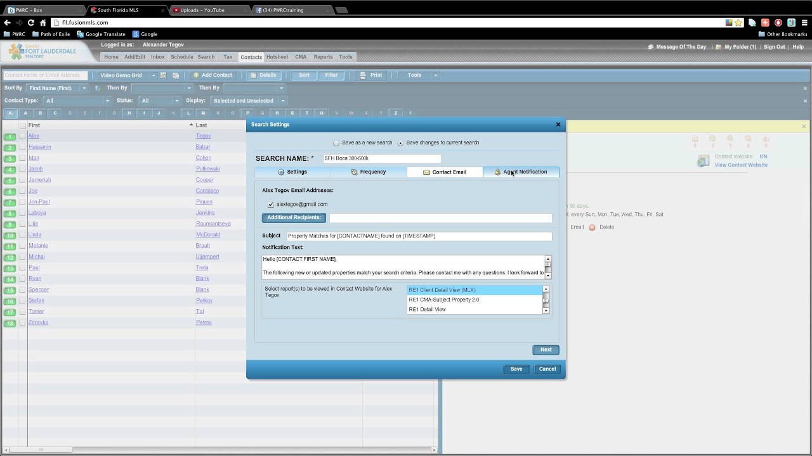Switch to the Contact Email tab

tap(445, 172)
